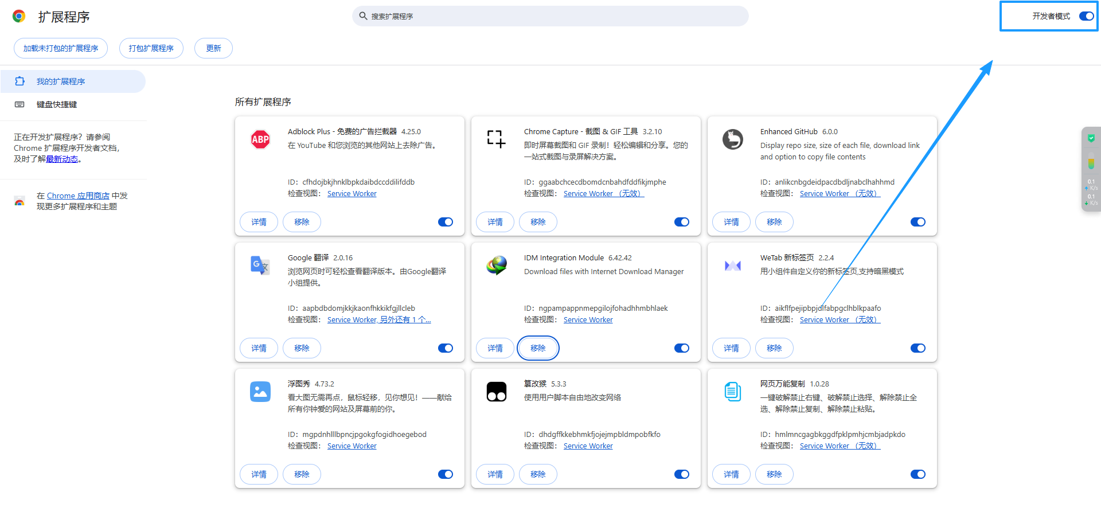Open the Chrome 应用商店 link
Screen dimensions: 1101x527
click(78, 196)
